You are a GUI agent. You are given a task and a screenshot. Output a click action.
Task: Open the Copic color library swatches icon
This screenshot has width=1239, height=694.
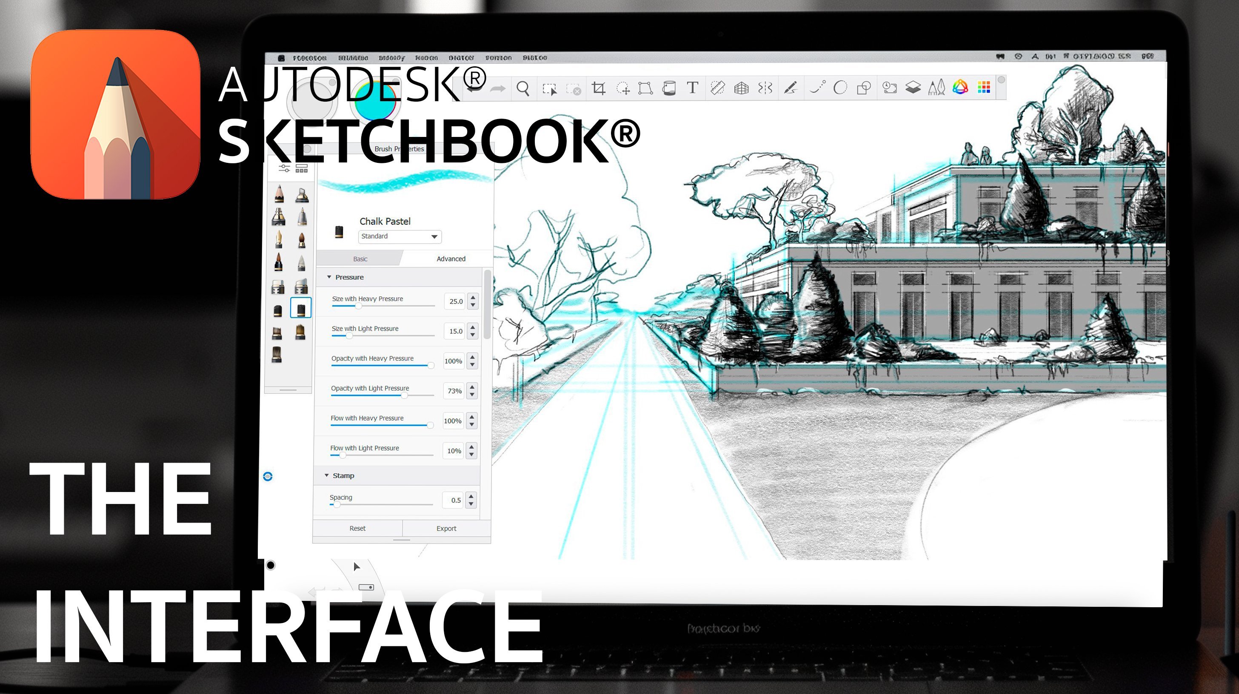[x=984, y=88]
